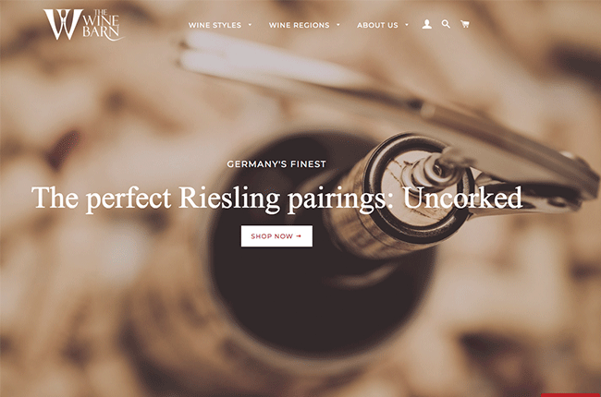Open the search magnifier icon
The height and width of the screenshot is (397, 601).
coord(446,24)
